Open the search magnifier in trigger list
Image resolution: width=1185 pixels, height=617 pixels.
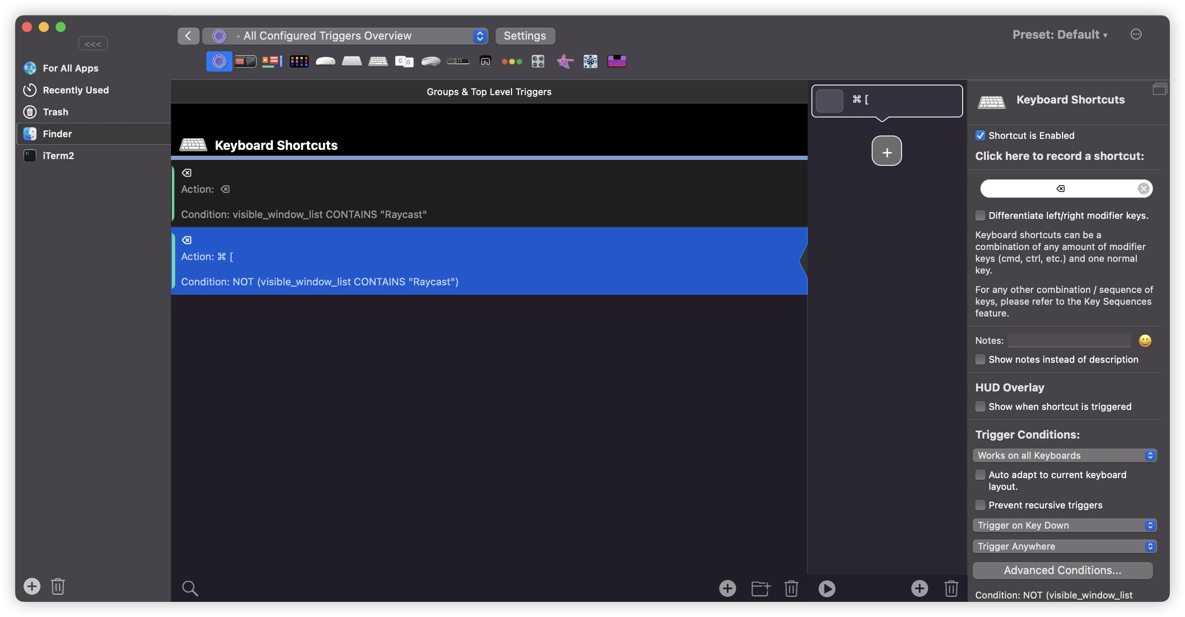190,588
